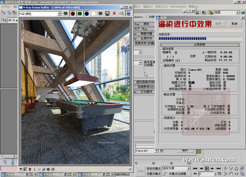Go to end frame playback button
The image size is (246, 177).
pos(219,168)
